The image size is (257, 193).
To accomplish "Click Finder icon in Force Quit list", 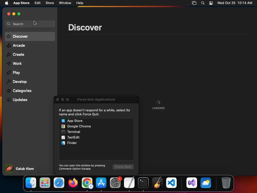I will click(x=63, y=143).
